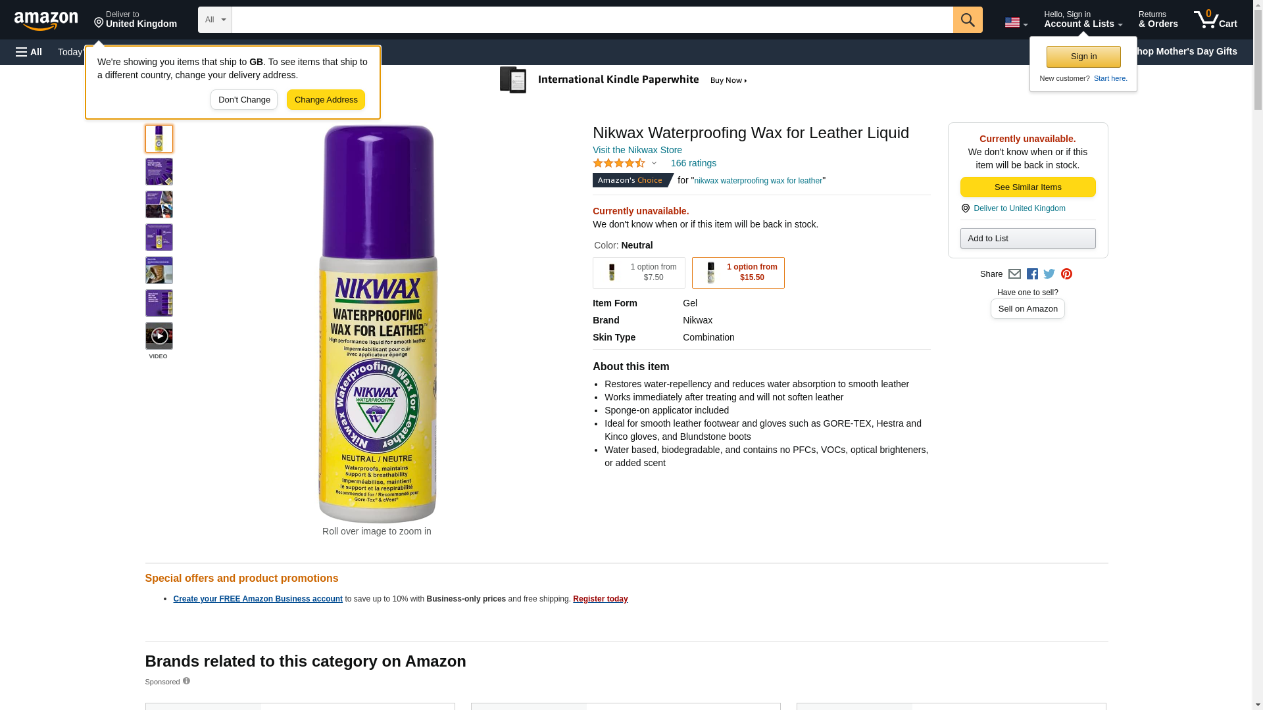Share on Pinterest icon
The width and height of the screenshot is (1263, 710).
point(1066,274)
